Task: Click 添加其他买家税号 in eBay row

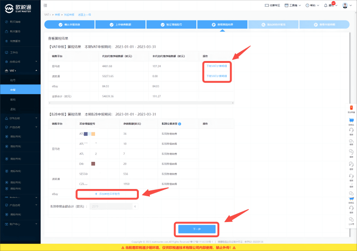Action: 107,194
